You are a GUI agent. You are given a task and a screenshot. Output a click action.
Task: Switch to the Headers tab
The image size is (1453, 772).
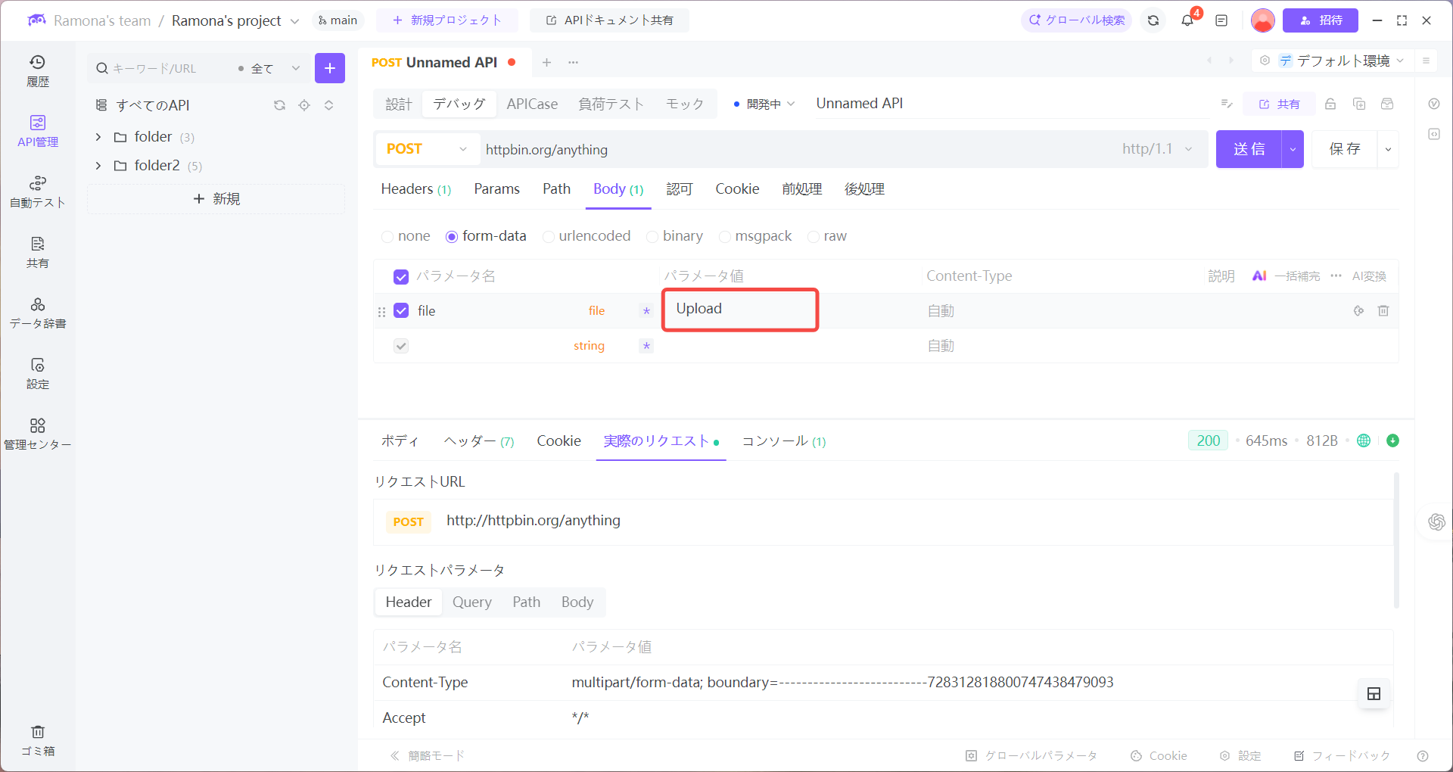coord(415,189)
